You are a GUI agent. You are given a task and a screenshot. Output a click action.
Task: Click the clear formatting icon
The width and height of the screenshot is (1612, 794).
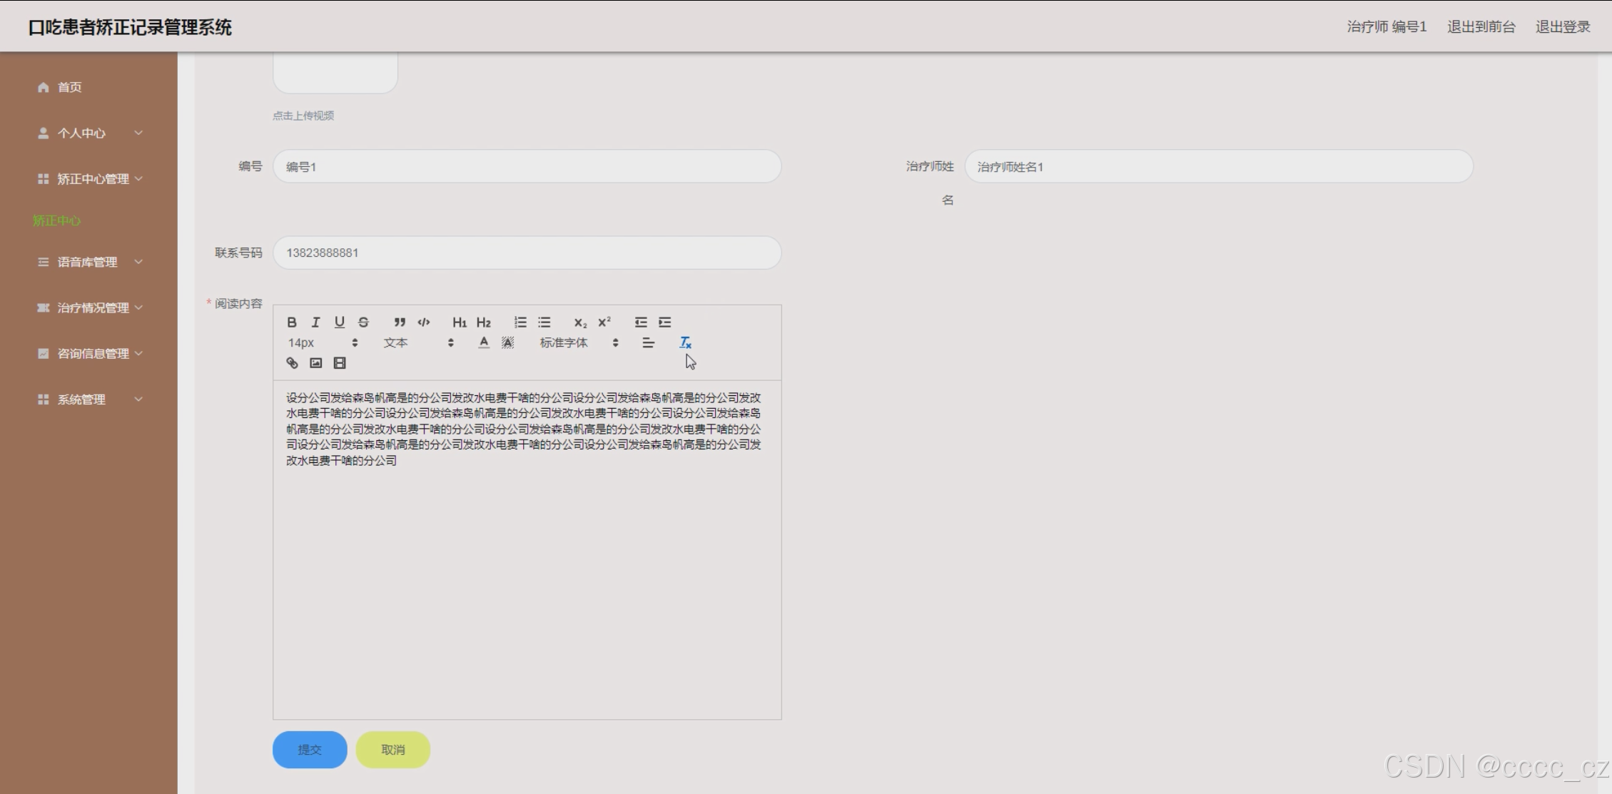pyautogui.click(x=685, y=343)
